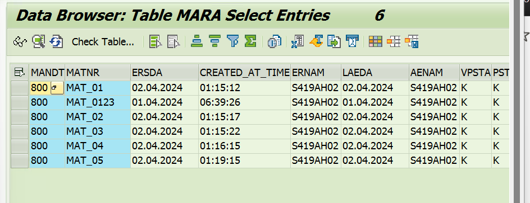Click the Check Table... button
The width and height of the screenshot is (530, 203).
[103, 42]
